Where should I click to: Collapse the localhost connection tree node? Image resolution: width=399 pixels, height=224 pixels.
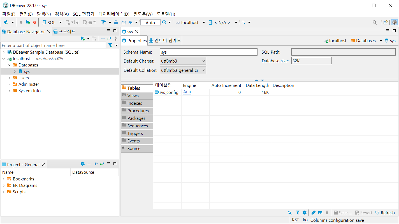[x=4, y=59]
